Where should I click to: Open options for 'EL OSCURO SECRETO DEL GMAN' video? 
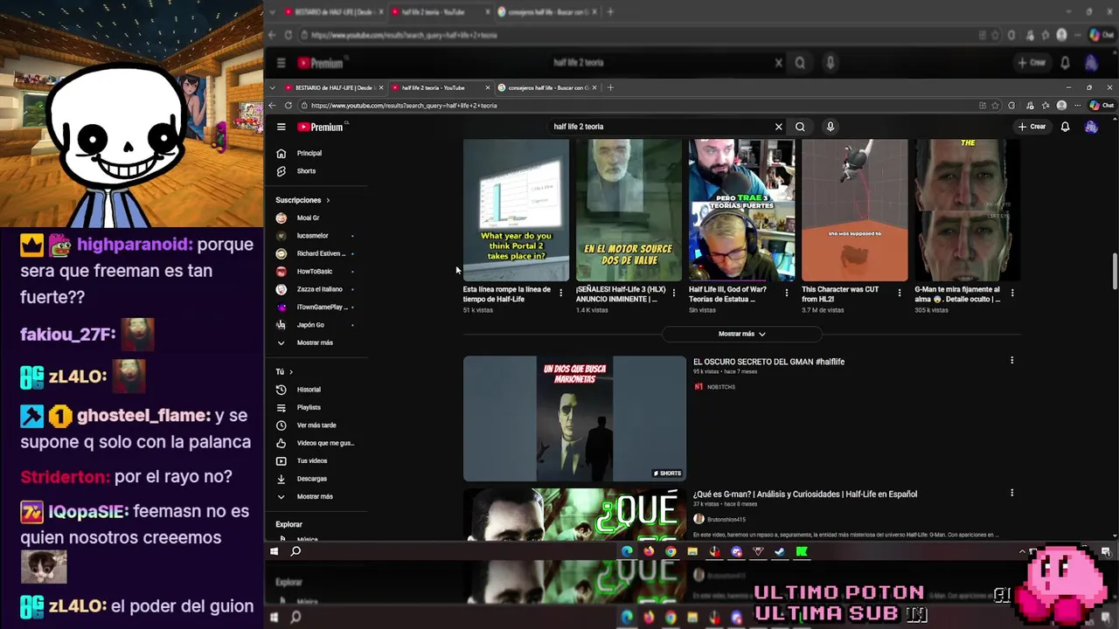pyautogui.click(x=1011, y=360)
